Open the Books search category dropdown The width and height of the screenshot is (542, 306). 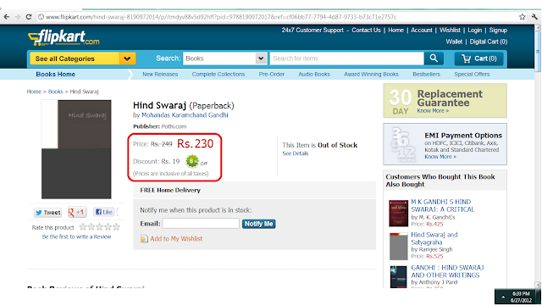pyautogui.click(x=225, y=58)
